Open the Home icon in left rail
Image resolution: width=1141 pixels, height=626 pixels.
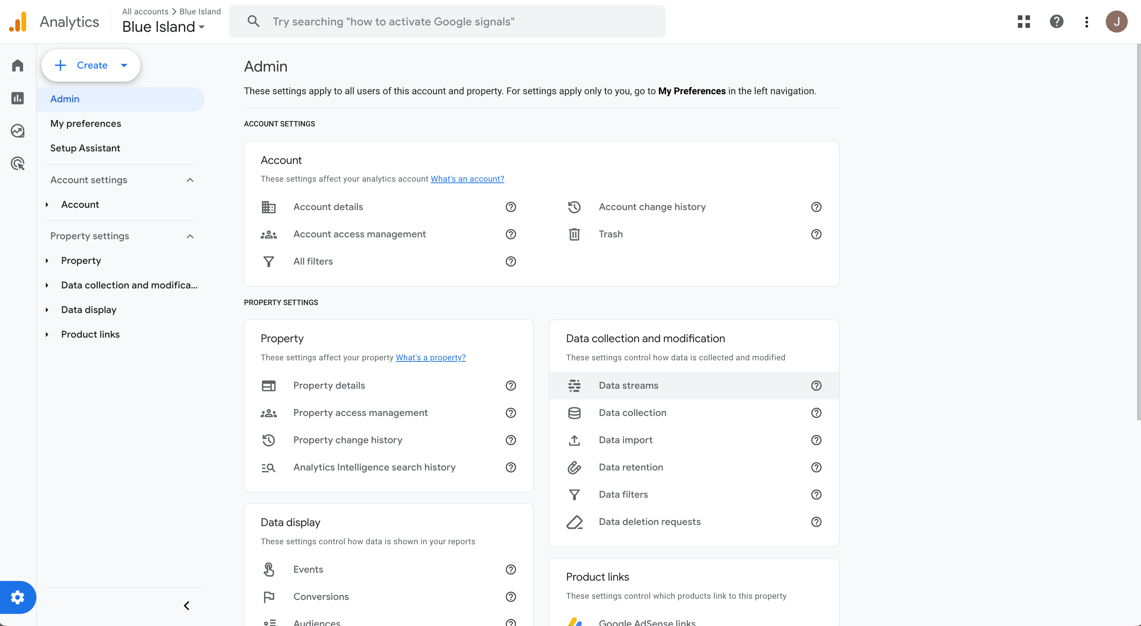click(x=18, y=65)
